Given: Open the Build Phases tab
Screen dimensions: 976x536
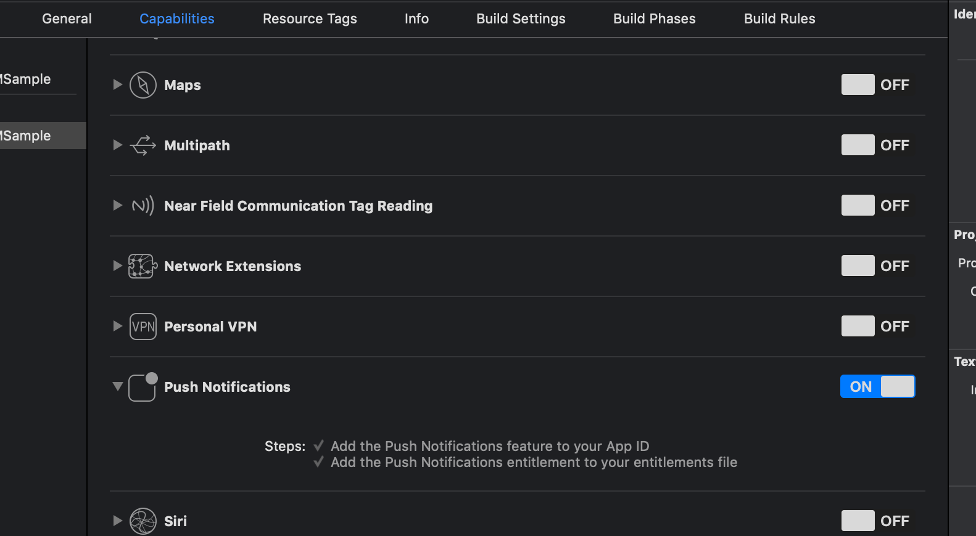Looking at the screenshot, I should pyautogui.click(x=654, y=19).
